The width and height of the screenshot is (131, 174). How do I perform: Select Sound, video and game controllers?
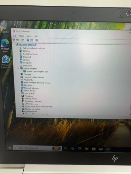tap(39, 106)
